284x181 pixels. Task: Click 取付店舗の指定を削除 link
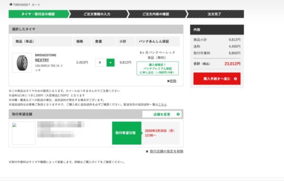click(167, 151)
